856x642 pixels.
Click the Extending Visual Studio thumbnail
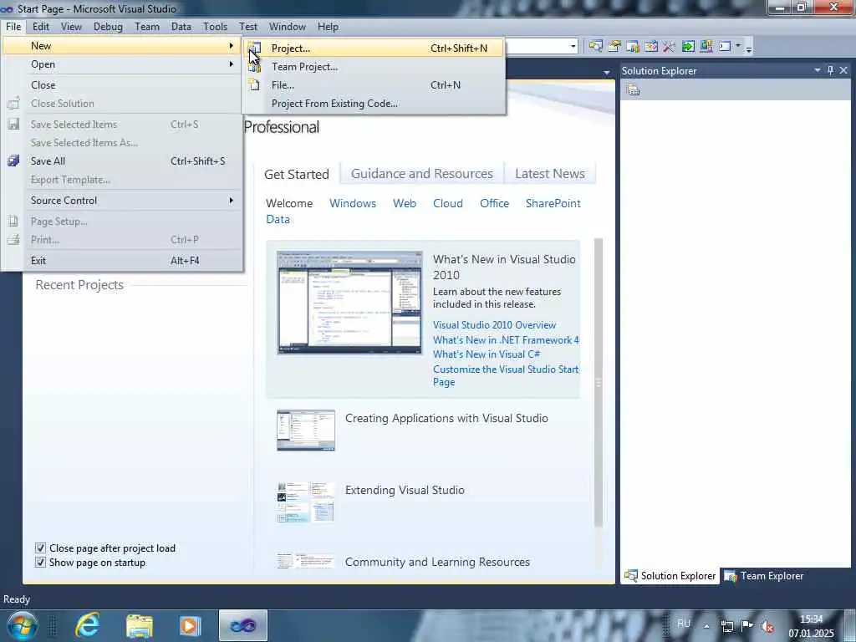point(306,502)
